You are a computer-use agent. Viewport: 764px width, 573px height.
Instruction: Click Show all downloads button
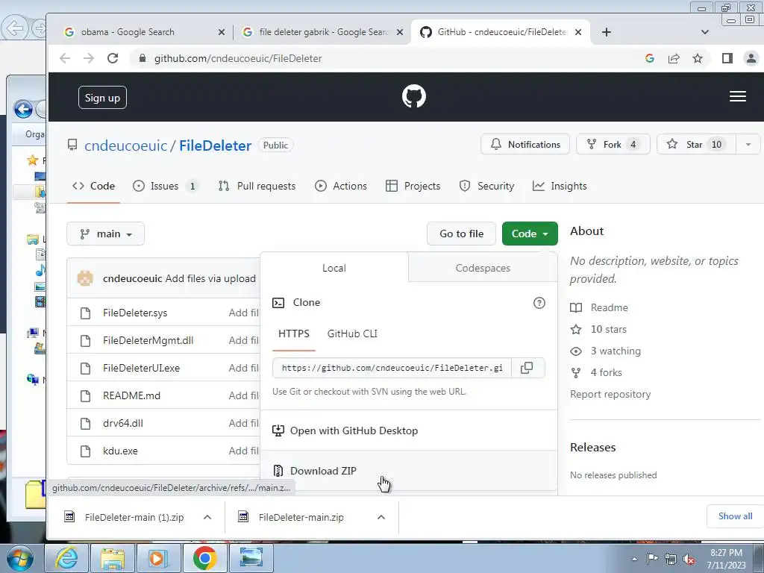(735, 516)
